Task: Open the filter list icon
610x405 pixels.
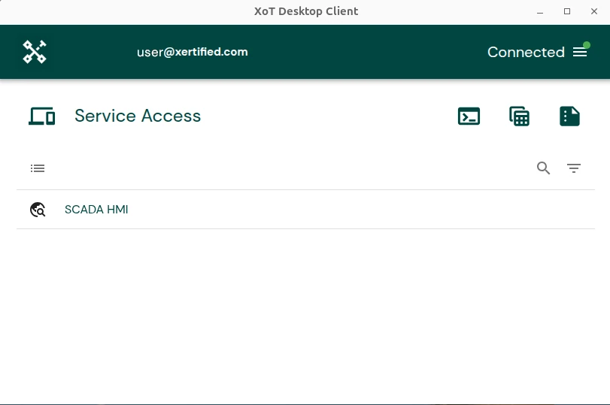Action: 574,168
